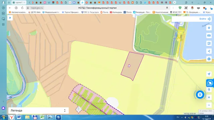Open the Календарь bookmark
214x120 pixels.
tap(116, 12)
